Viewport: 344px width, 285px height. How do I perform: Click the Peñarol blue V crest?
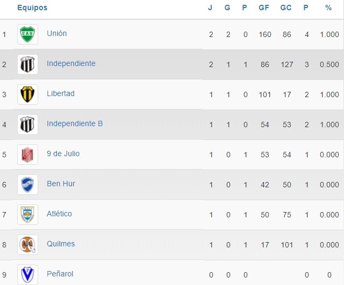(27, 274)
